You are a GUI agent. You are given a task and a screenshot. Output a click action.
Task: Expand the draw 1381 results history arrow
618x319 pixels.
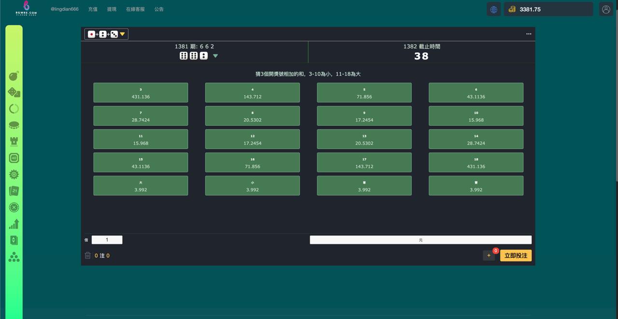215,56
